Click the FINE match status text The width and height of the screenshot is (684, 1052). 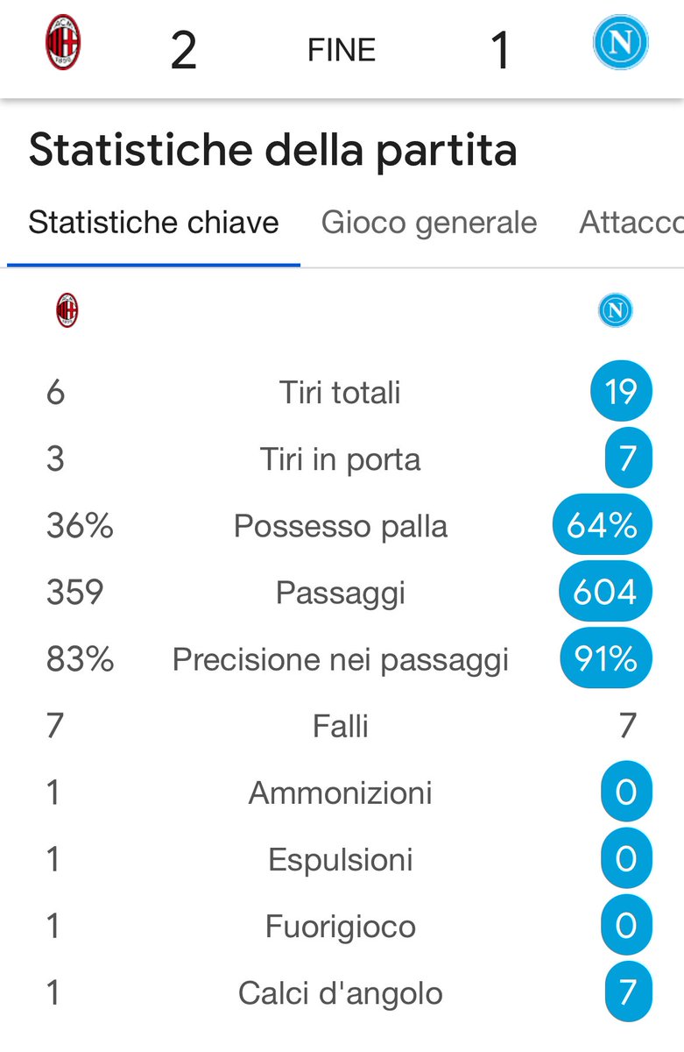coord(342,51)
